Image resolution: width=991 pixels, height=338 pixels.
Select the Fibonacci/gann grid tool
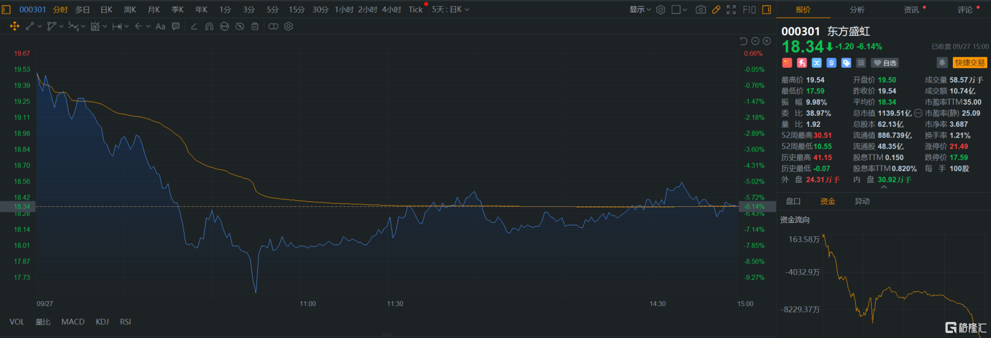click(x=95, y=26)
